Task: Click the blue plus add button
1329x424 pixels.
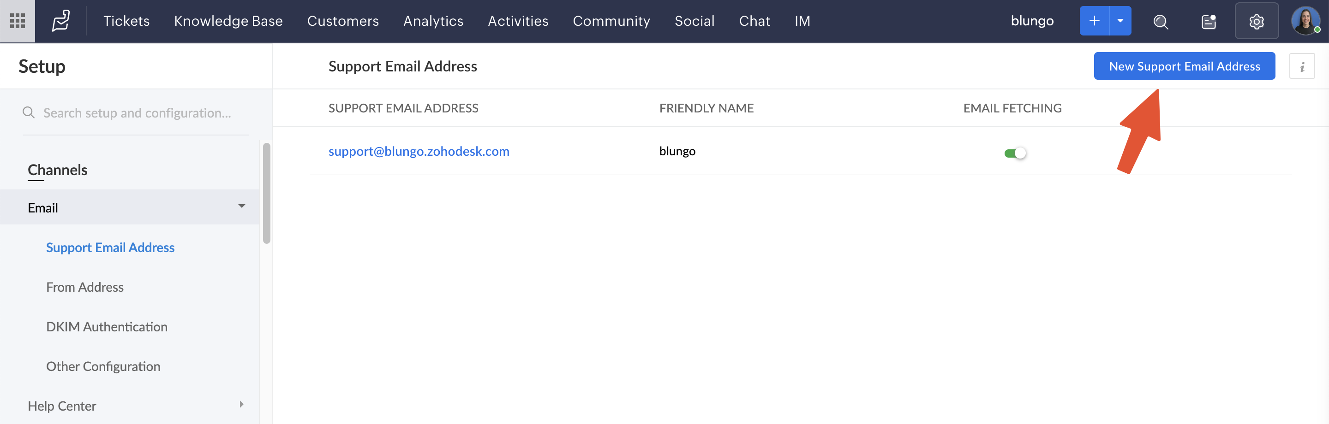Action: point(1094,21)
